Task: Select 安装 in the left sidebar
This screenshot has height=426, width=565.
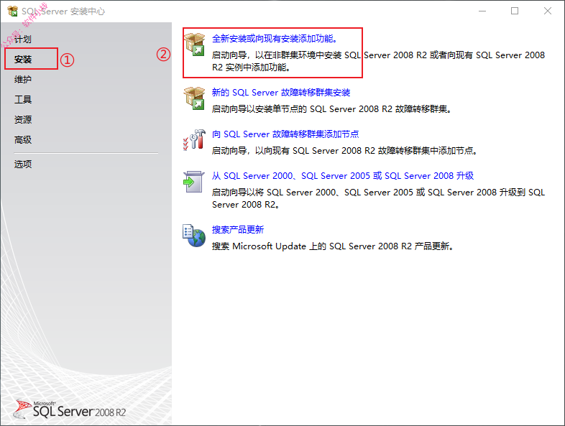Action: 23,60
